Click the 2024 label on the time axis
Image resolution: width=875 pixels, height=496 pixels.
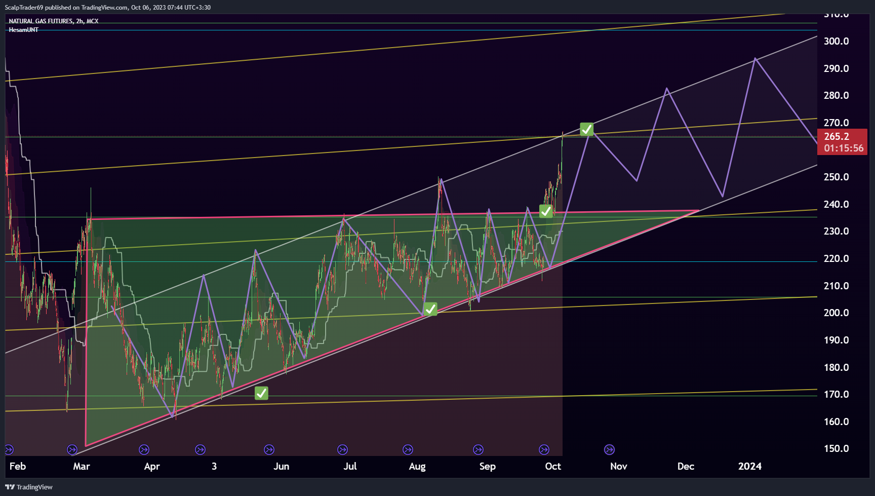click(x=750, y=466)
